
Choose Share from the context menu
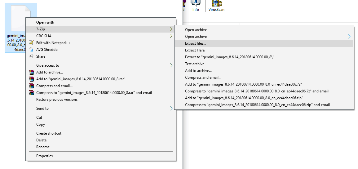pos(101,56)
